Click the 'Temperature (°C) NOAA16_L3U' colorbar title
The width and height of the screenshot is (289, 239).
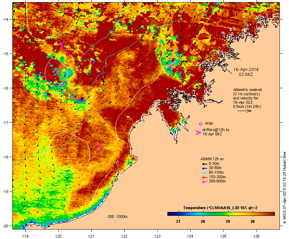[211, 208]
